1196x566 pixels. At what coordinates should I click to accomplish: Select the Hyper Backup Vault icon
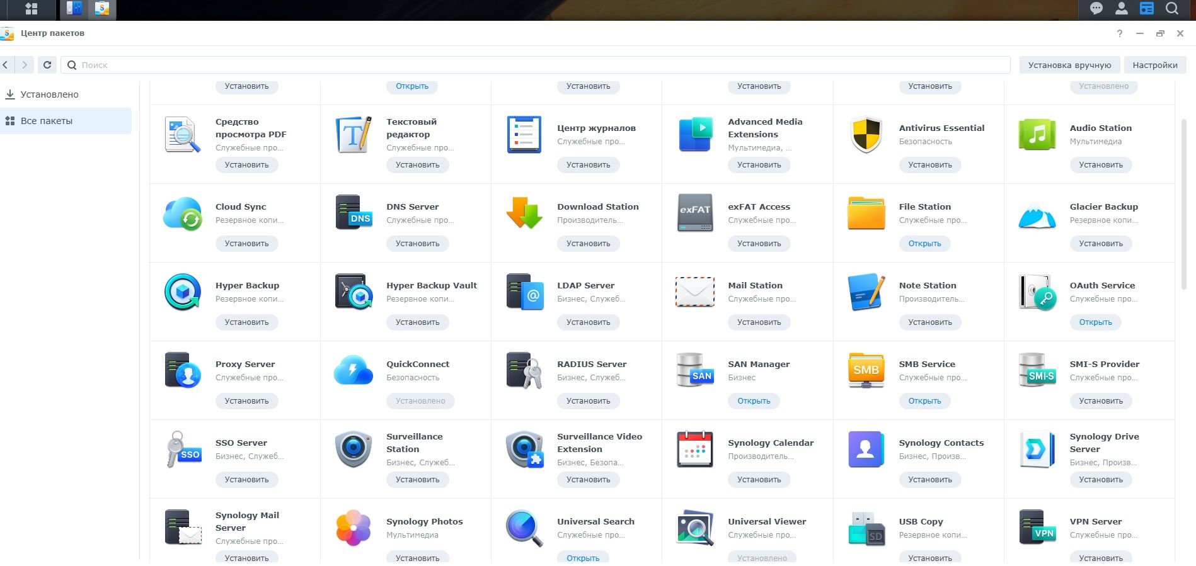(354, 292)
